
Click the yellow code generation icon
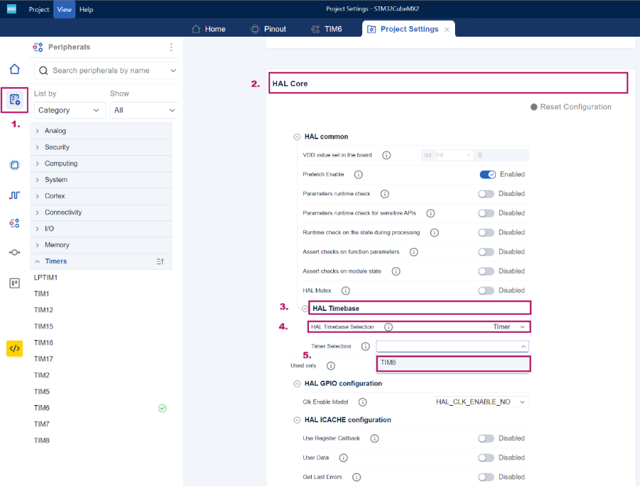coord(15,348)
